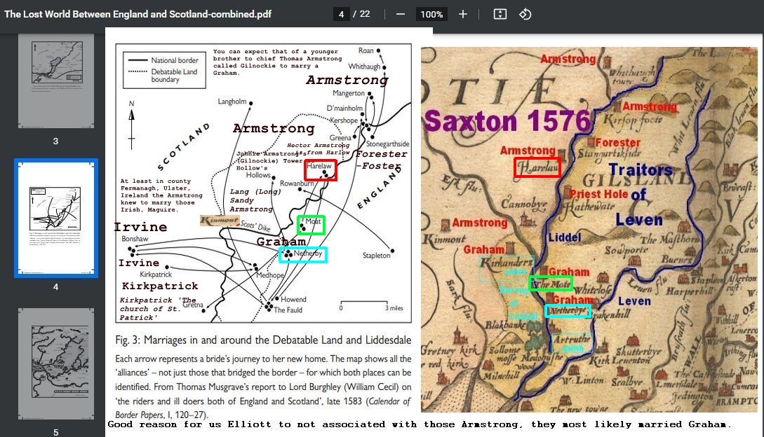Select the highlighted page 4 thumbnail

tap(56, 218)
